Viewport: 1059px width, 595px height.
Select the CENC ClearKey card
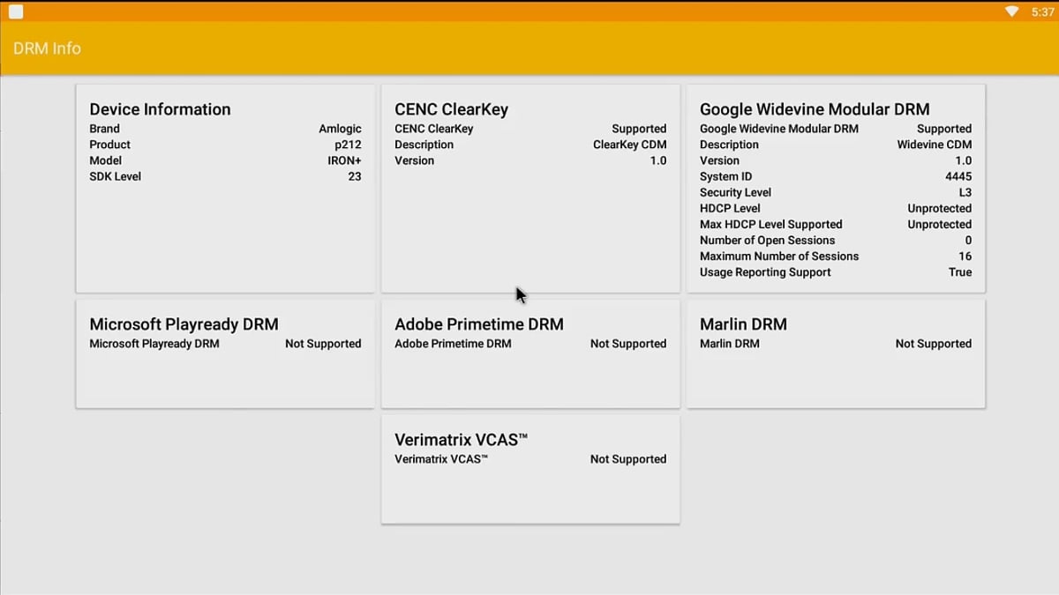pyautogui.click(x=529, y=187)
